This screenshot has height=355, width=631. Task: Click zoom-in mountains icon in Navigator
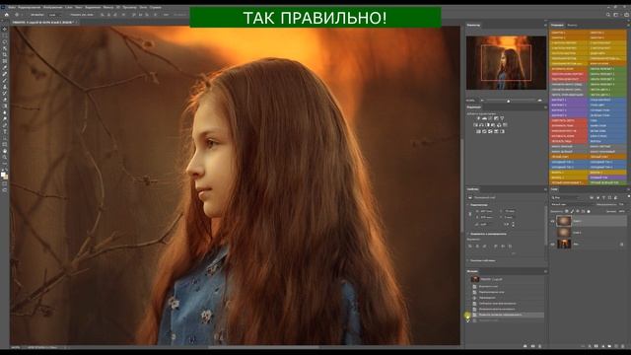539,101
